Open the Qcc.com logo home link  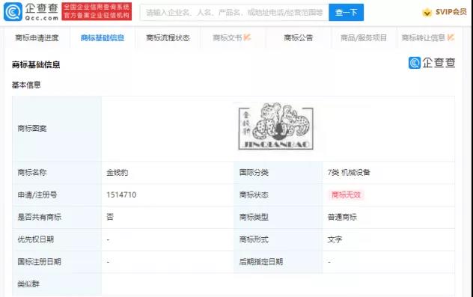(x=31, y=12)
